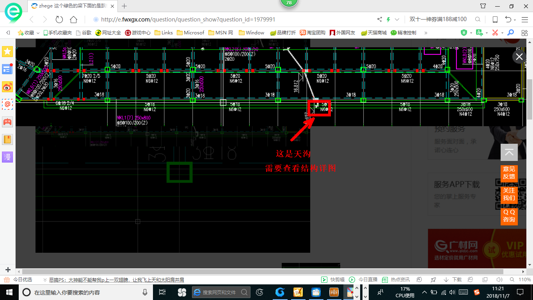Open the sidebar email @ icon
533x300 pixels.
point(8,104)
